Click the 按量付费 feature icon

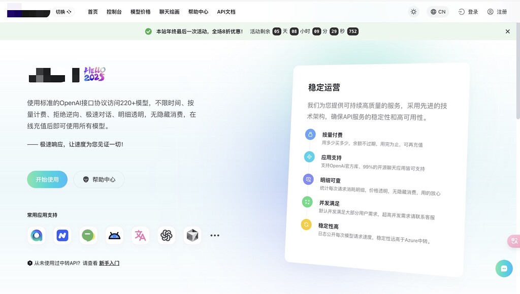[x=310, y=134]
